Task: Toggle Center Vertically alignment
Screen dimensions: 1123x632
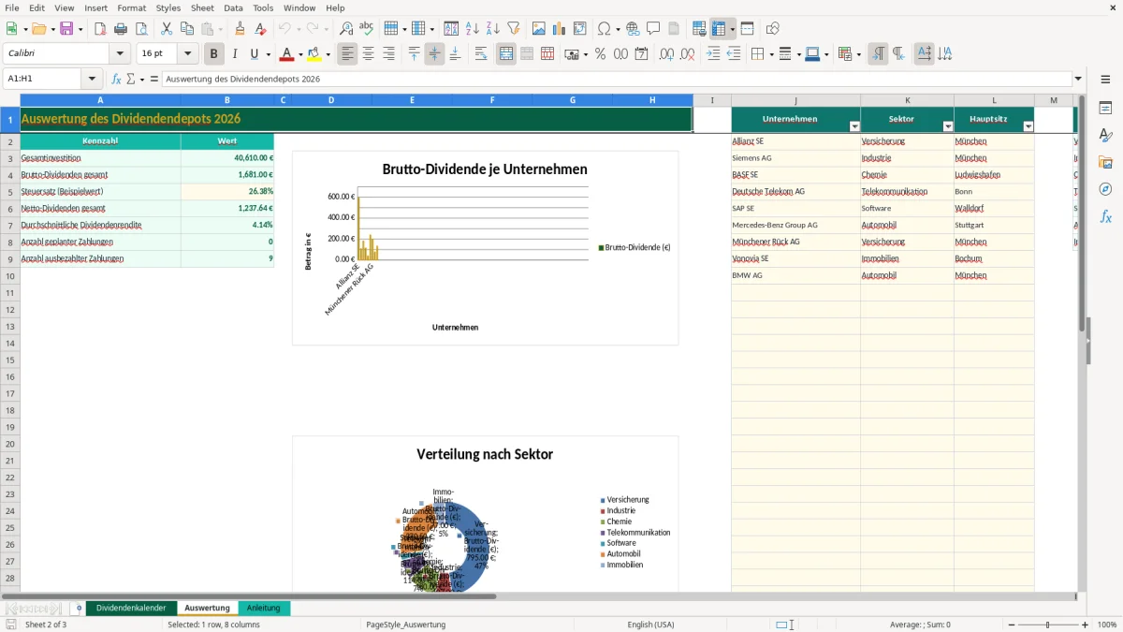Action: pyautogui.click(x=434, y=54)
